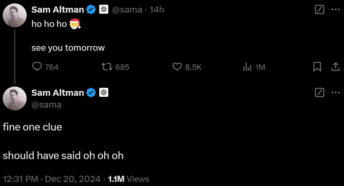
Task: Share the first tweet via upload icon
Action: coord(335,67)
